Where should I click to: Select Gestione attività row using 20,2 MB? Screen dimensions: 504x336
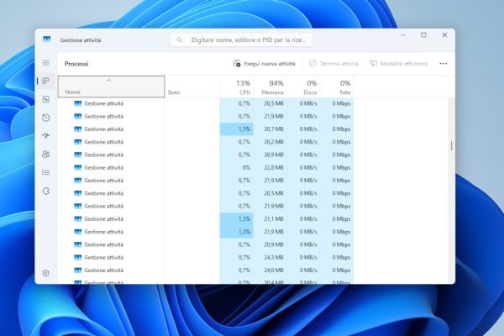click(x=206, y=142)
